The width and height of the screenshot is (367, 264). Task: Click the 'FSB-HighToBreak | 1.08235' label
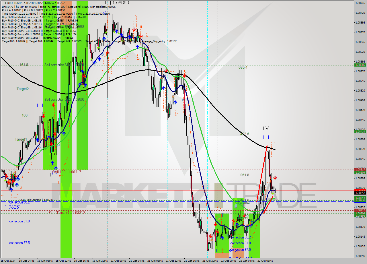click(36, 200)
